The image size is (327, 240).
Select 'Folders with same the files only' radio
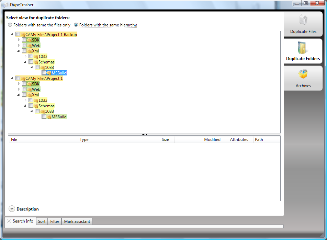pyautogui.click(x=10, y=25)
